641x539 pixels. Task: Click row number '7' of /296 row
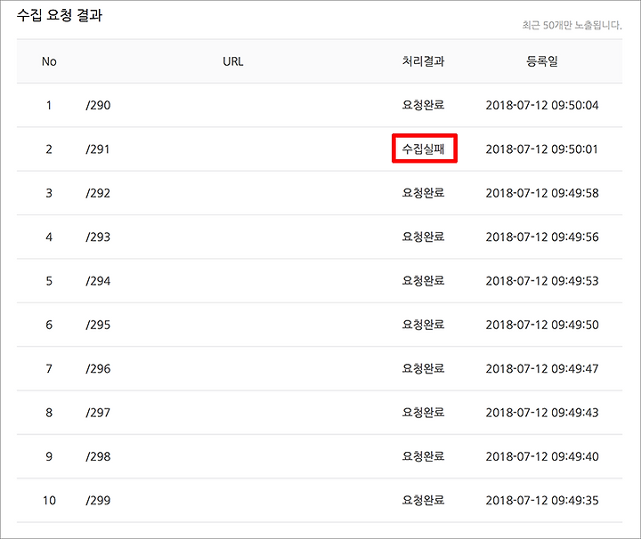point(49,369)
